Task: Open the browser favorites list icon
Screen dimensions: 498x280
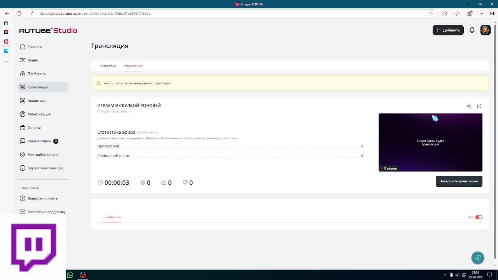Action: coord(457,14)
